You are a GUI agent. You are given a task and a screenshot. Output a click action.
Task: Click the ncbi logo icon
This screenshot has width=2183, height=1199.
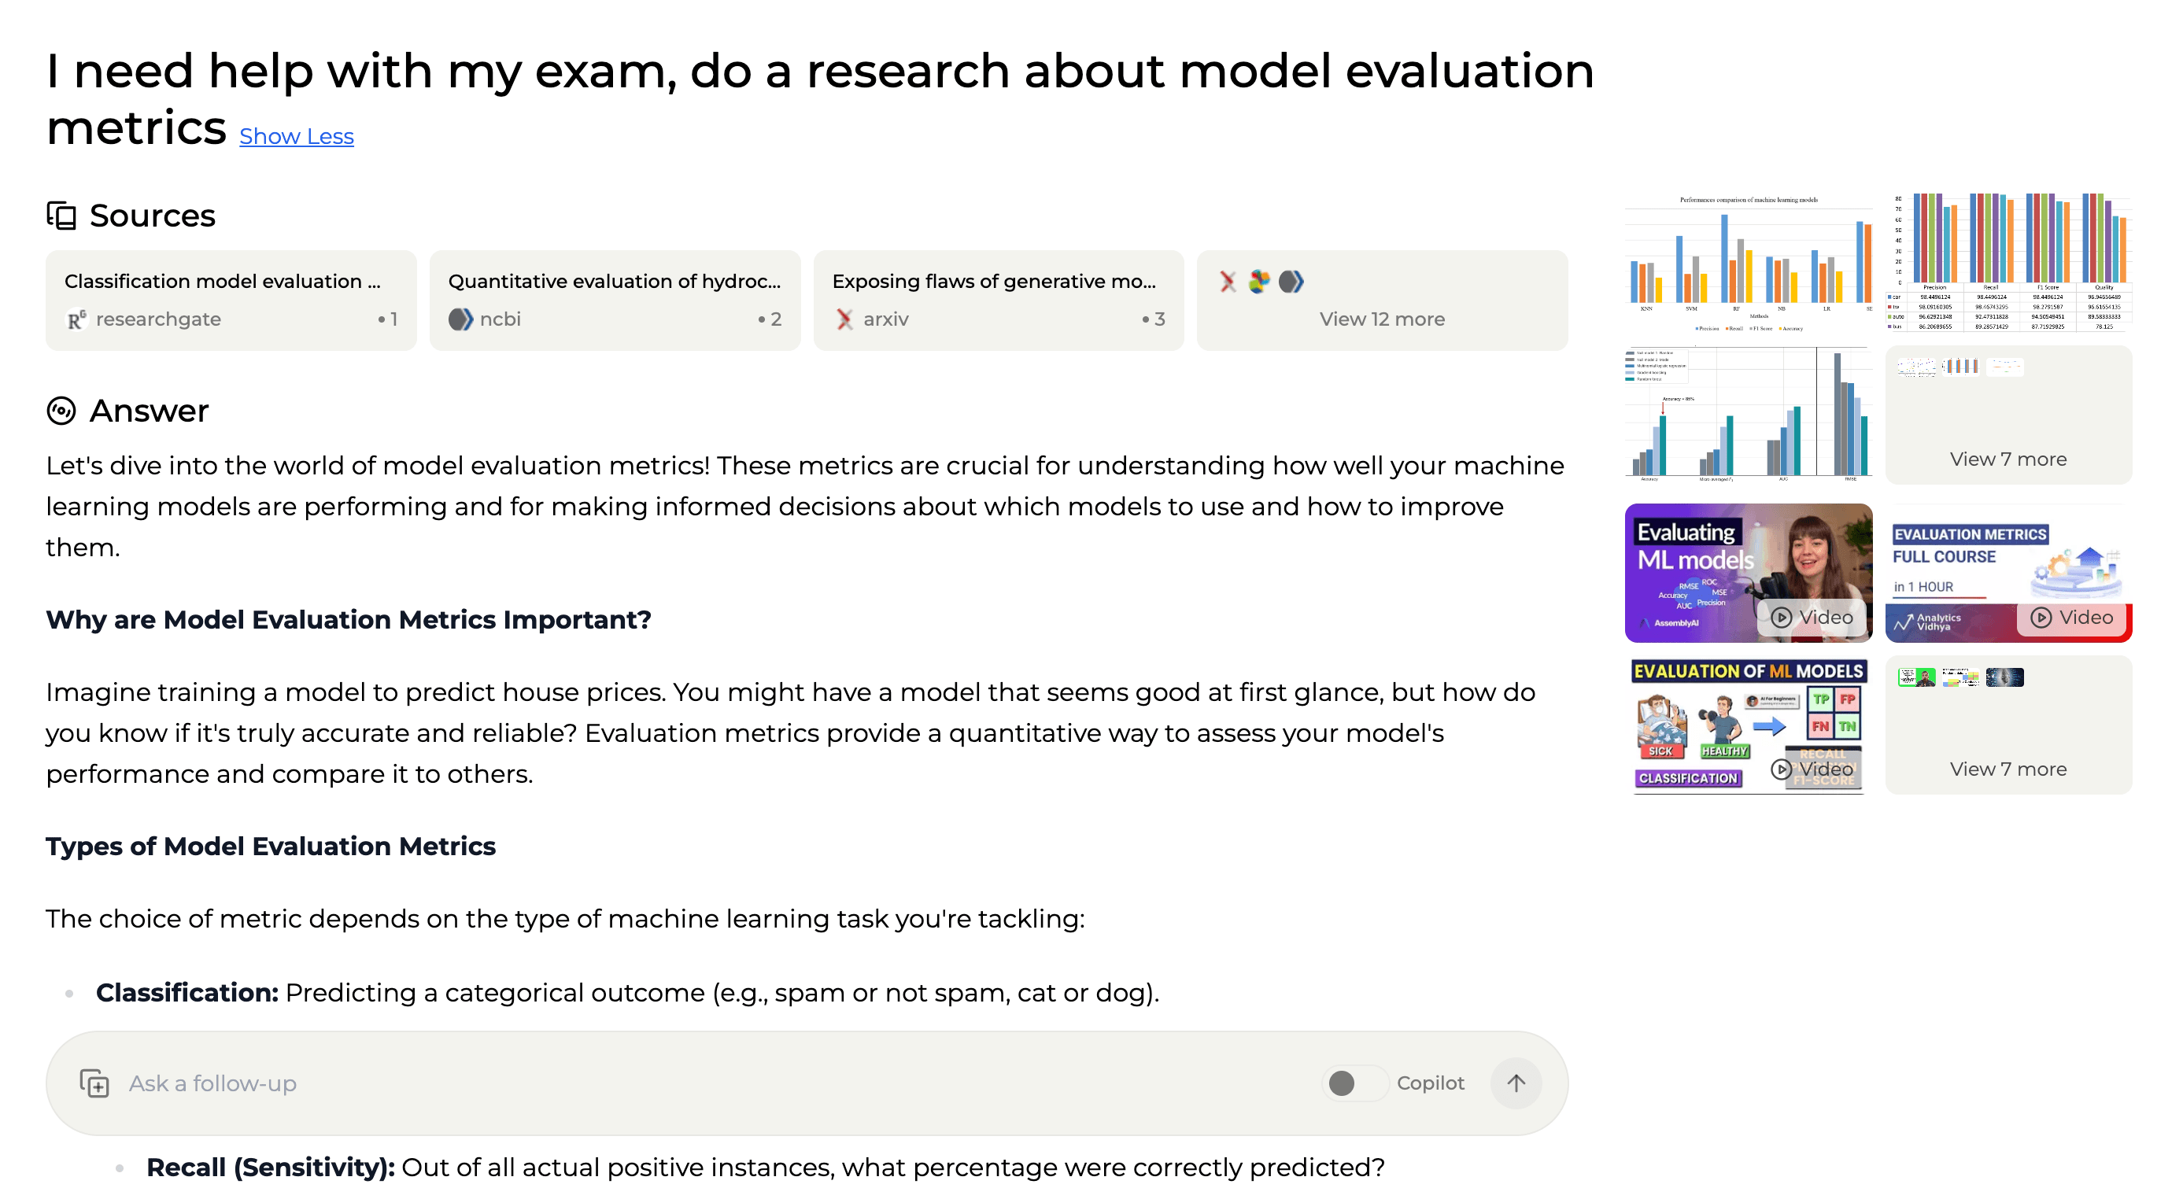[x=460, y=319]
